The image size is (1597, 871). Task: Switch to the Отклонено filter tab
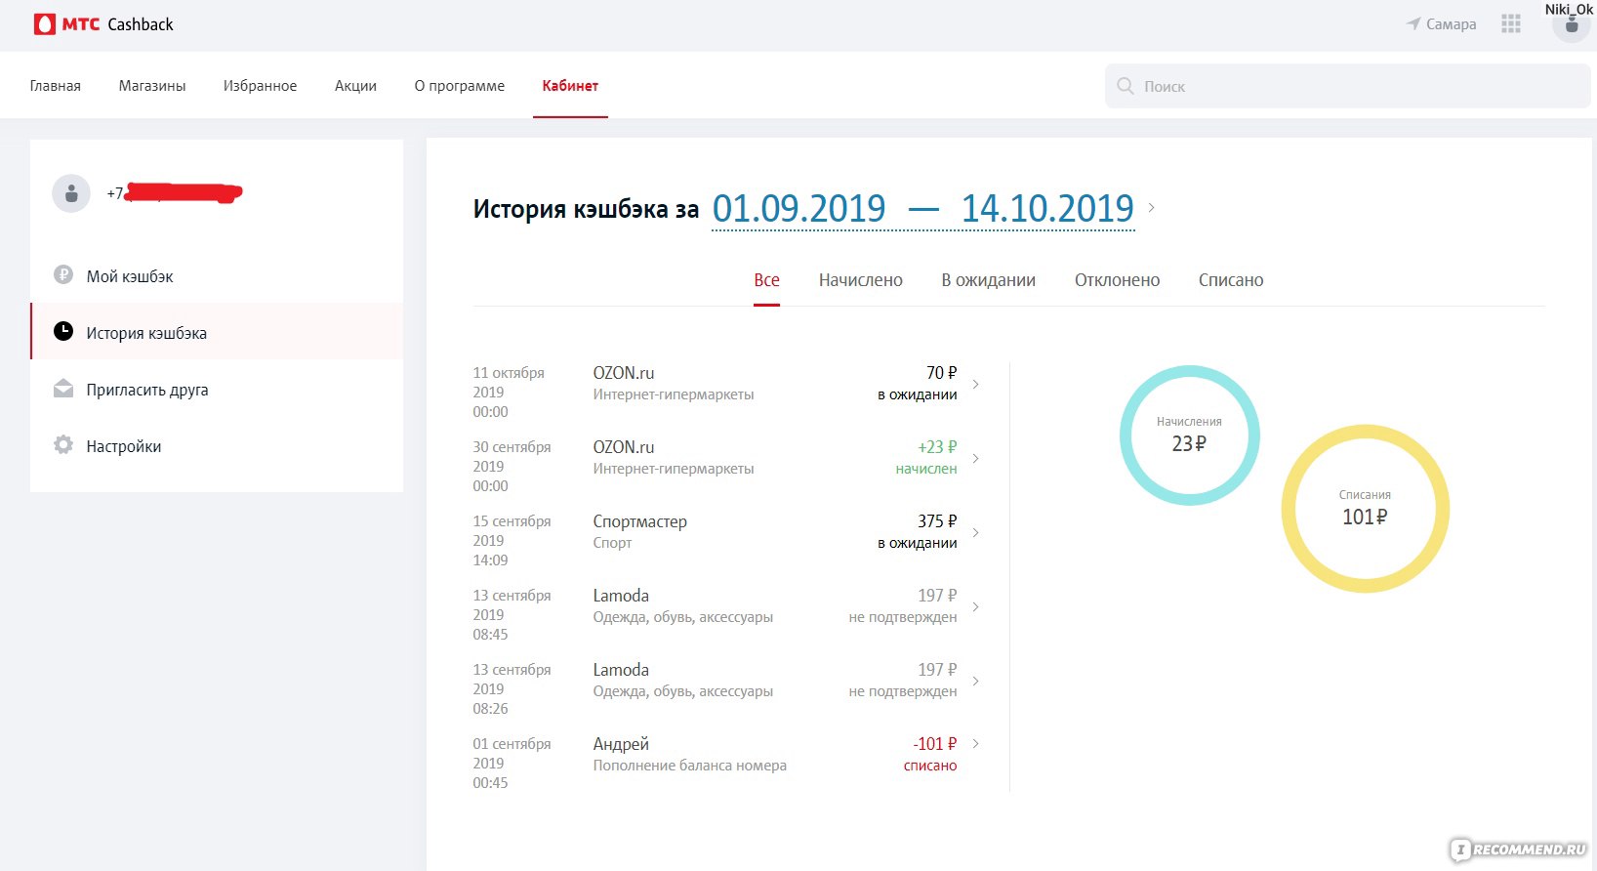1118,280
